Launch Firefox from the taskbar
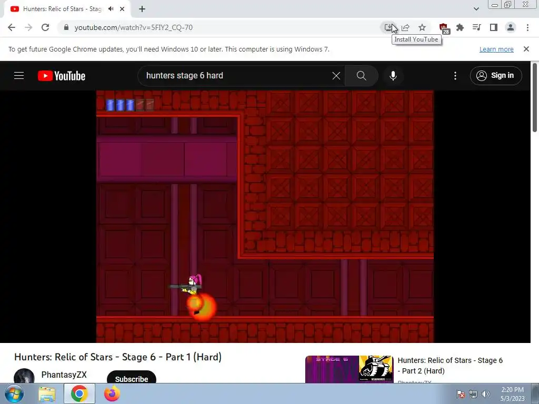The image size is (539, 404). click(x=112, y=394)
